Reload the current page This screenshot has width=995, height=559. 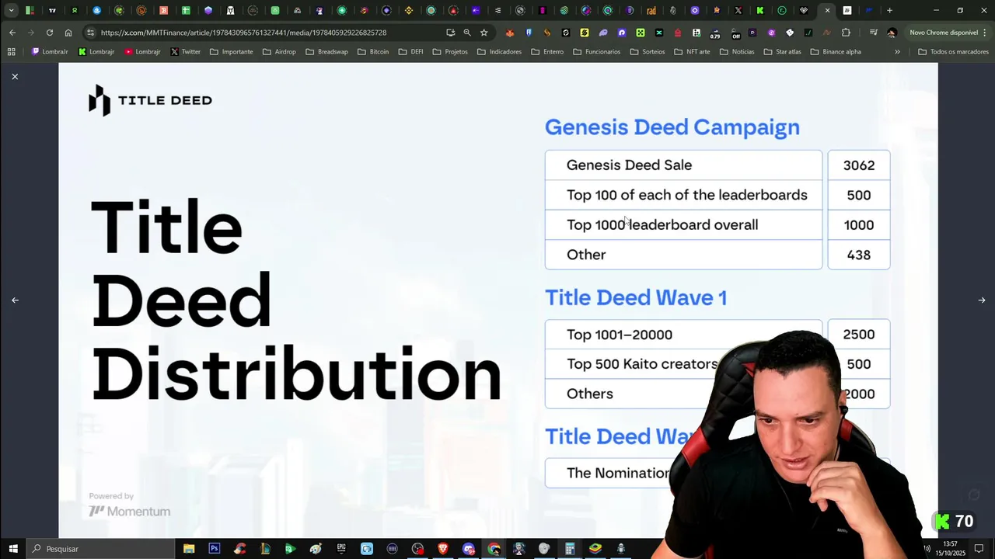pyautogui.click(x=50, y=33)
